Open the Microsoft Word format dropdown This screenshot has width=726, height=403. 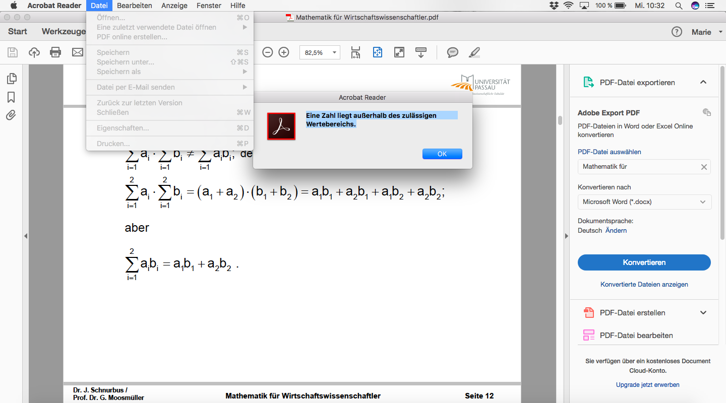(644, 202)
